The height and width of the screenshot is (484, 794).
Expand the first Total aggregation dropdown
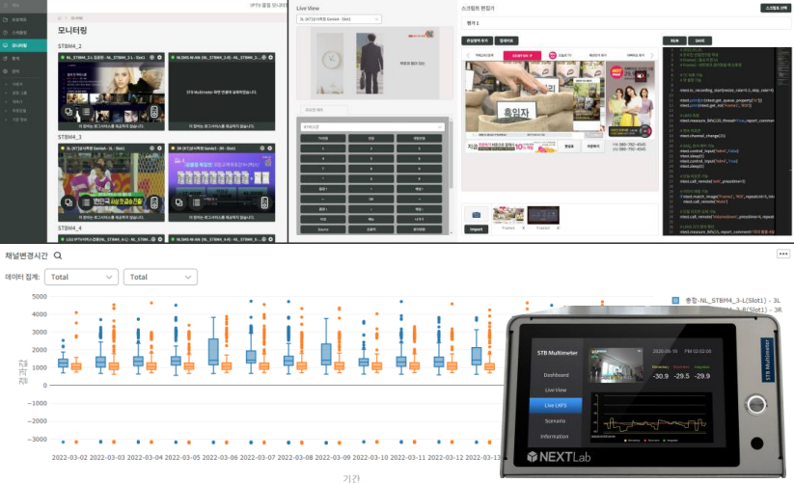tap(84, 277)
